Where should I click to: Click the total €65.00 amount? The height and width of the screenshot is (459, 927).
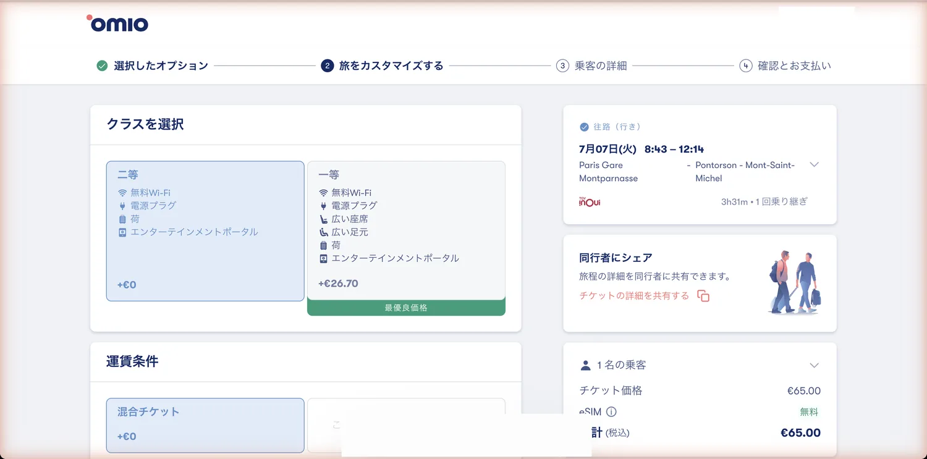click(800, 433)
